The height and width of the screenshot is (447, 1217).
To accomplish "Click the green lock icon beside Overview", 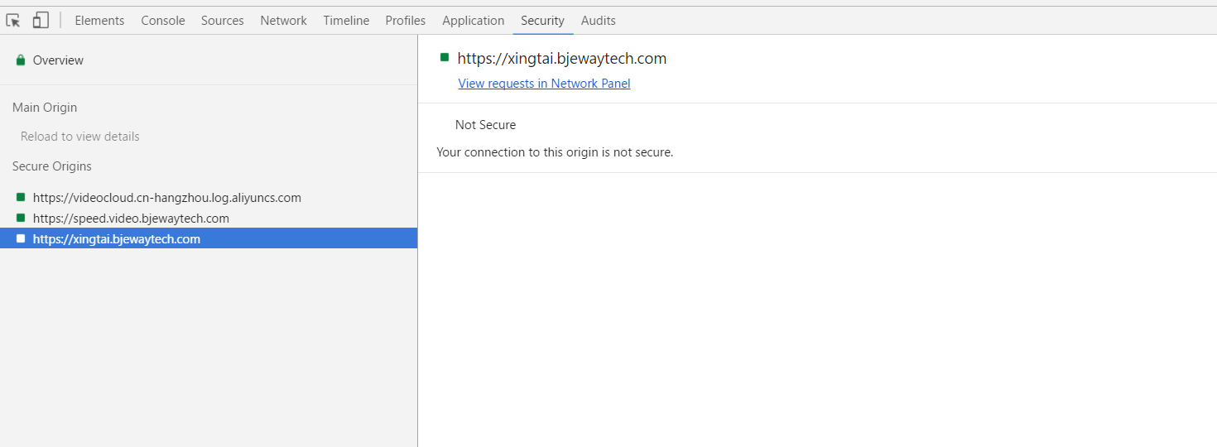I will pos(21,60).
